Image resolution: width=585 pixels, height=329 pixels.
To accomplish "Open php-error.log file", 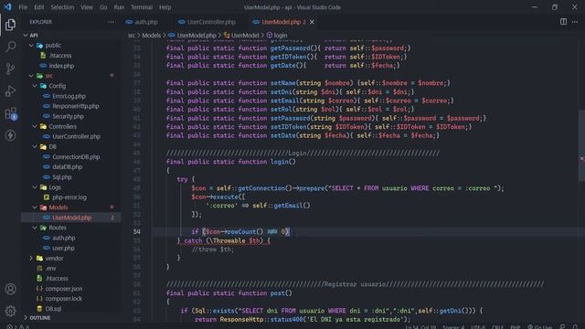I will point(69,197).
